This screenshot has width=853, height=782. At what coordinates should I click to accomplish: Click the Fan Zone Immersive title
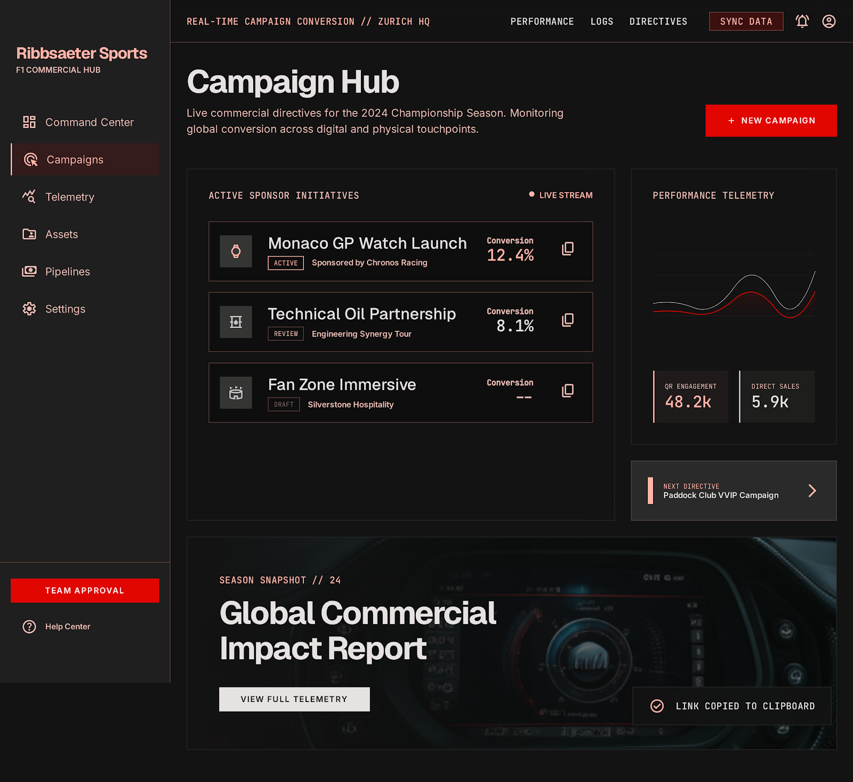[342, 385]
